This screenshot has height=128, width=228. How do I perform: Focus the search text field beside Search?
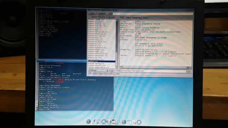pyautogui.click(x=153, y=14)
